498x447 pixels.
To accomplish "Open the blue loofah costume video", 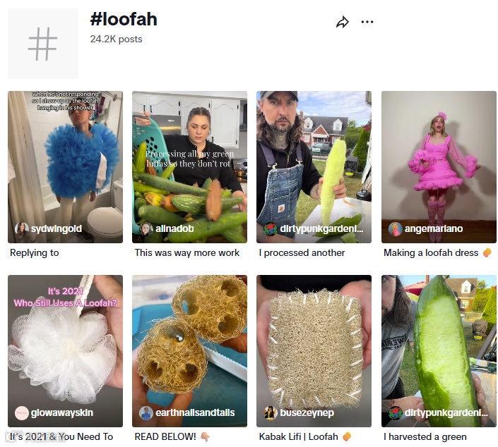I will coord(65,167).
